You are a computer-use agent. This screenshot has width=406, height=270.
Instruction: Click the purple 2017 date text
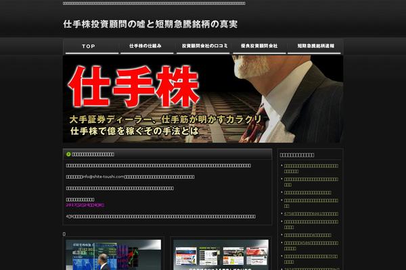(85, 205)
